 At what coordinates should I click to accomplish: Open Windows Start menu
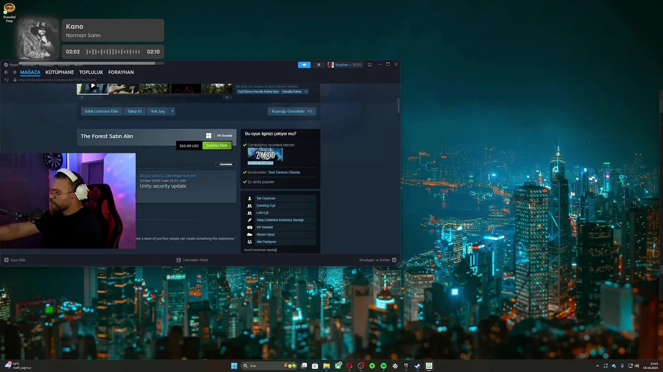234,366
